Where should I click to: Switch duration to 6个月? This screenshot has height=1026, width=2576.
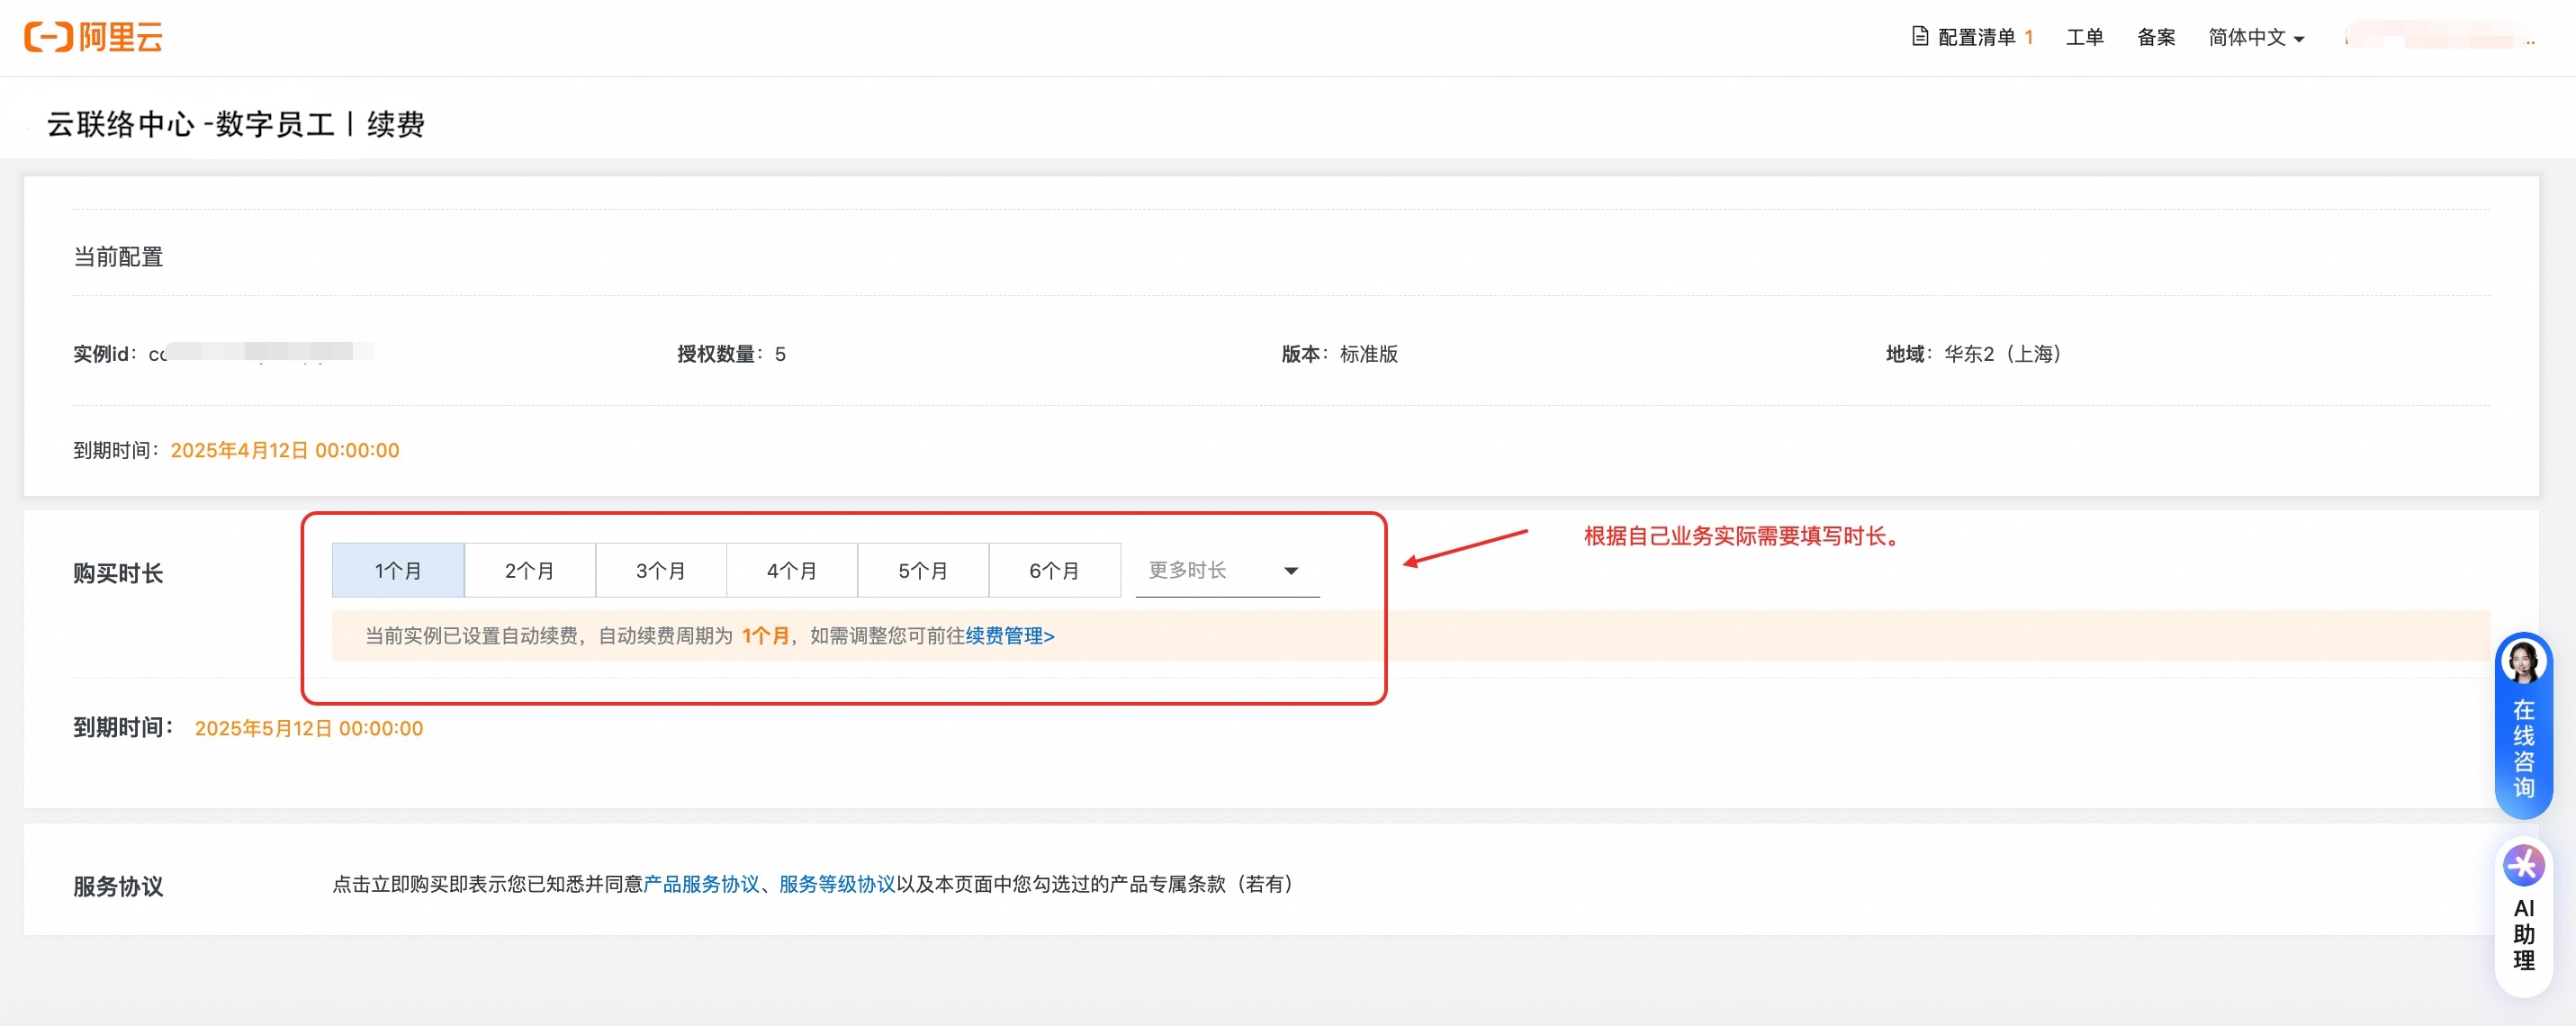coord(1054,570)
